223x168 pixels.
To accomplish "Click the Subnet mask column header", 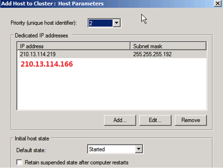I will pyautogui.click(x=168, y=46).
